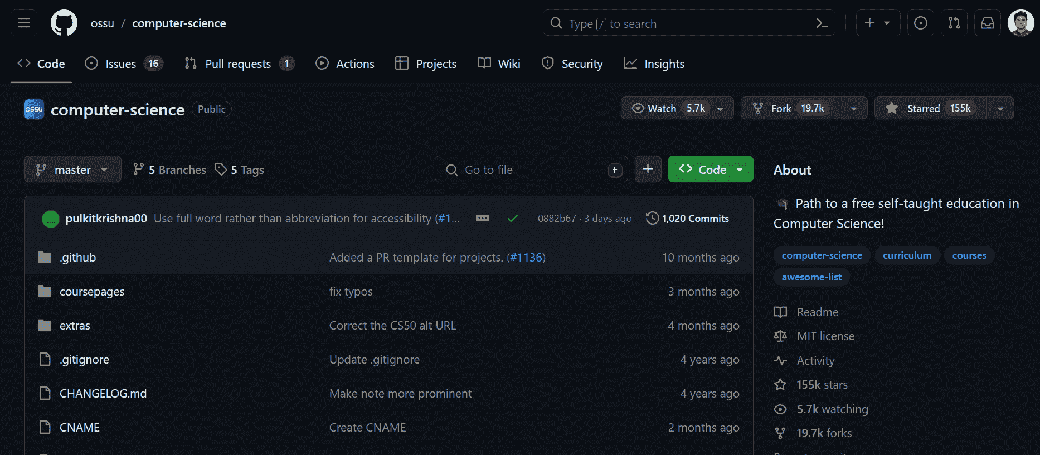Open pulkitkrishna00 author profile link

pyautogui.click(x=106, y=218)
